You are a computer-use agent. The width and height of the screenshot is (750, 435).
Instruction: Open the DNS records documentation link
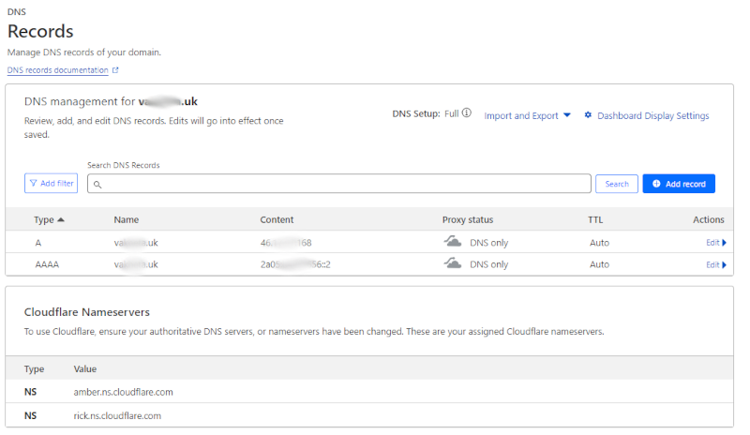[58, 70]
